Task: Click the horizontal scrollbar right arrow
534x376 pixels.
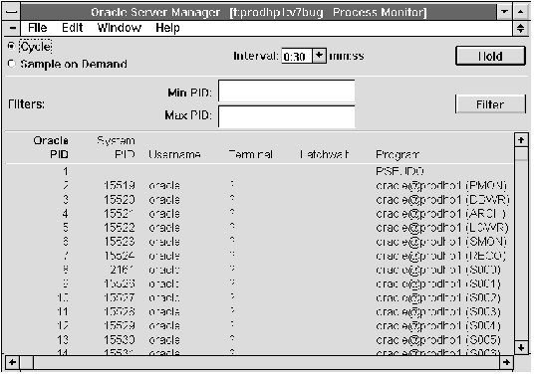Action: click(x=506, y=362)
